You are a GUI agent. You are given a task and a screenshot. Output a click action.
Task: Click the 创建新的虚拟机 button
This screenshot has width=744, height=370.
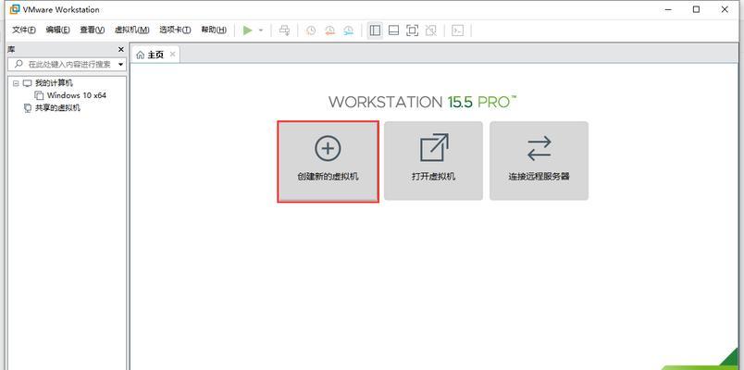pos(328,161)
